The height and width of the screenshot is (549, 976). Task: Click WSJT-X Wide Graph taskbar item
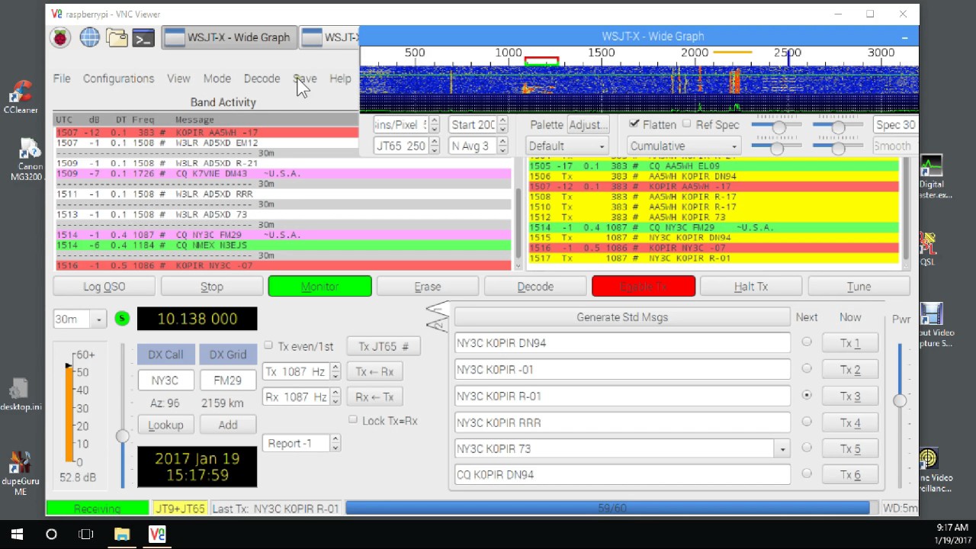tap(229, 37)
